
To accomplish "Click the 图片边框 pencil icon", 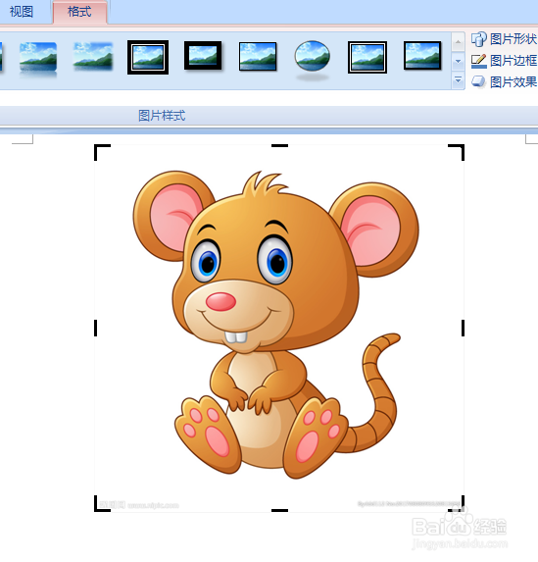I will pyautogui.click(x=479, y=61).
